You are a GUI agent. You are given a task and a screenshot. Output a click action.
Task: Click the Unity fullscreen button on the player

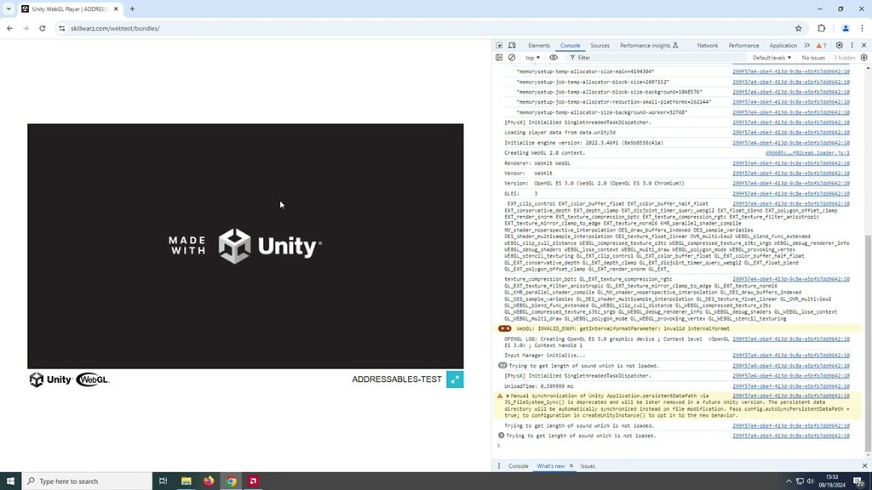point(455,379)
